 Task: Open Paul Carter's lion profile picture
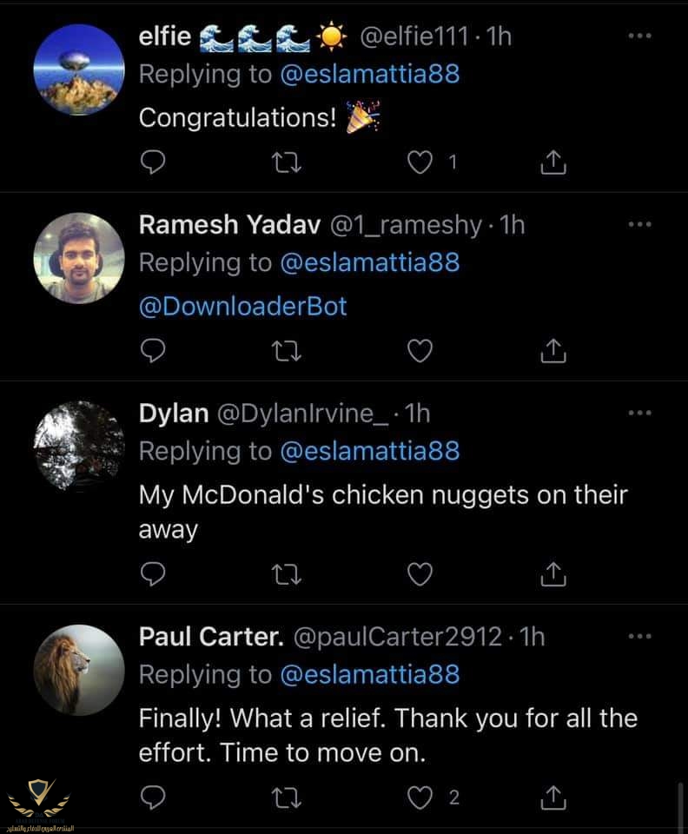(79, 670)
